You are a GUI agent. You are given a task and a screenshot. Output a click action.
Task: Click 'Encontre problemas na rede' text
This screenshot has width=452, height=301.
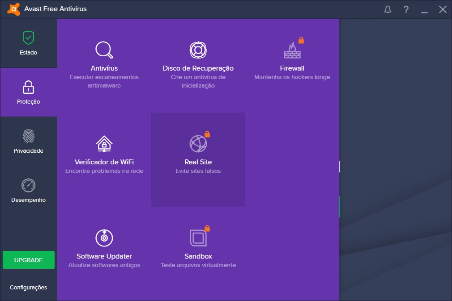(104, 171)
